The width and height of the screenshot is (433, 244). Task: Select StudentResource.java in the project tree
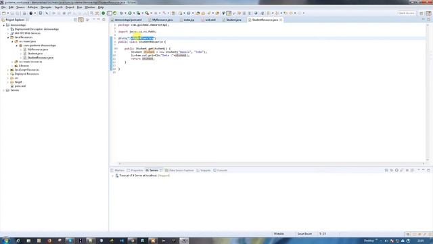pos(41,58)
